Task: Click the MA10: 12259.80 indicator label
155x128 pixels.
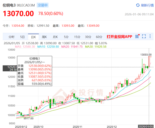Action: [x=48, y=47]
